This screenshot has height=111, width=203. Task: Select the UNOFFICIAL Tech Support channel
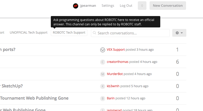29,33
